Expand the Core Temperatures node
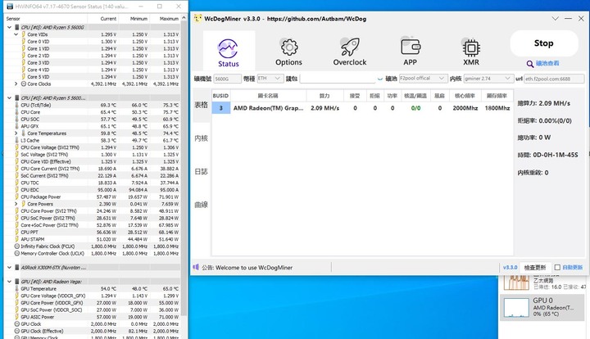590x339 pixels. coord(16,133)
